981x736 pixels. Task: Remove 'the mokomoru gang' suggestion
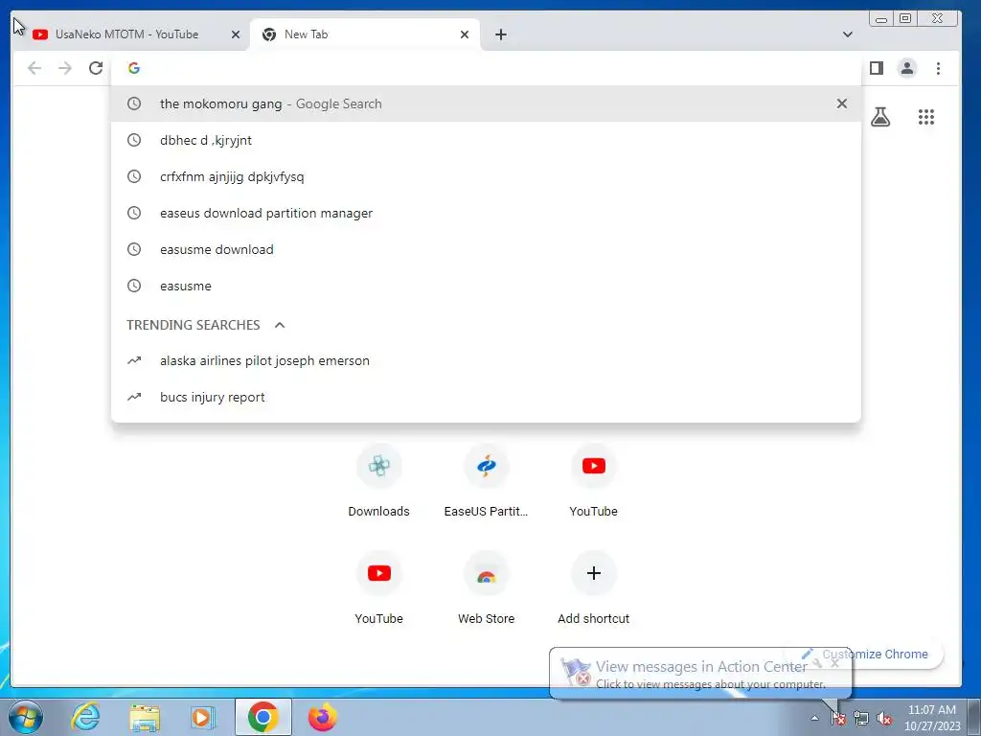point(841,103)
